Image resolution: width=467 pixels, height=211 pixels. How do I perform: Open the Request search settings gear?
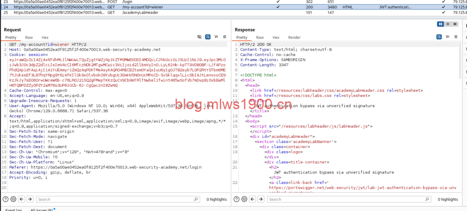[x=13, y=199]
